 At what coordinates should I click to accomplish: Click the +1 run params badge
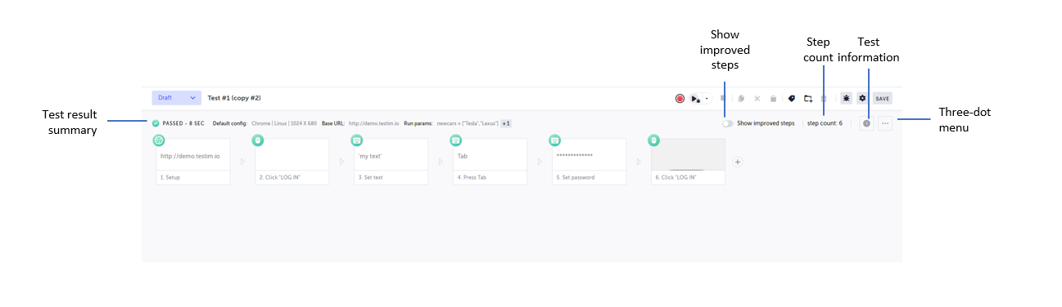[507, 123]
